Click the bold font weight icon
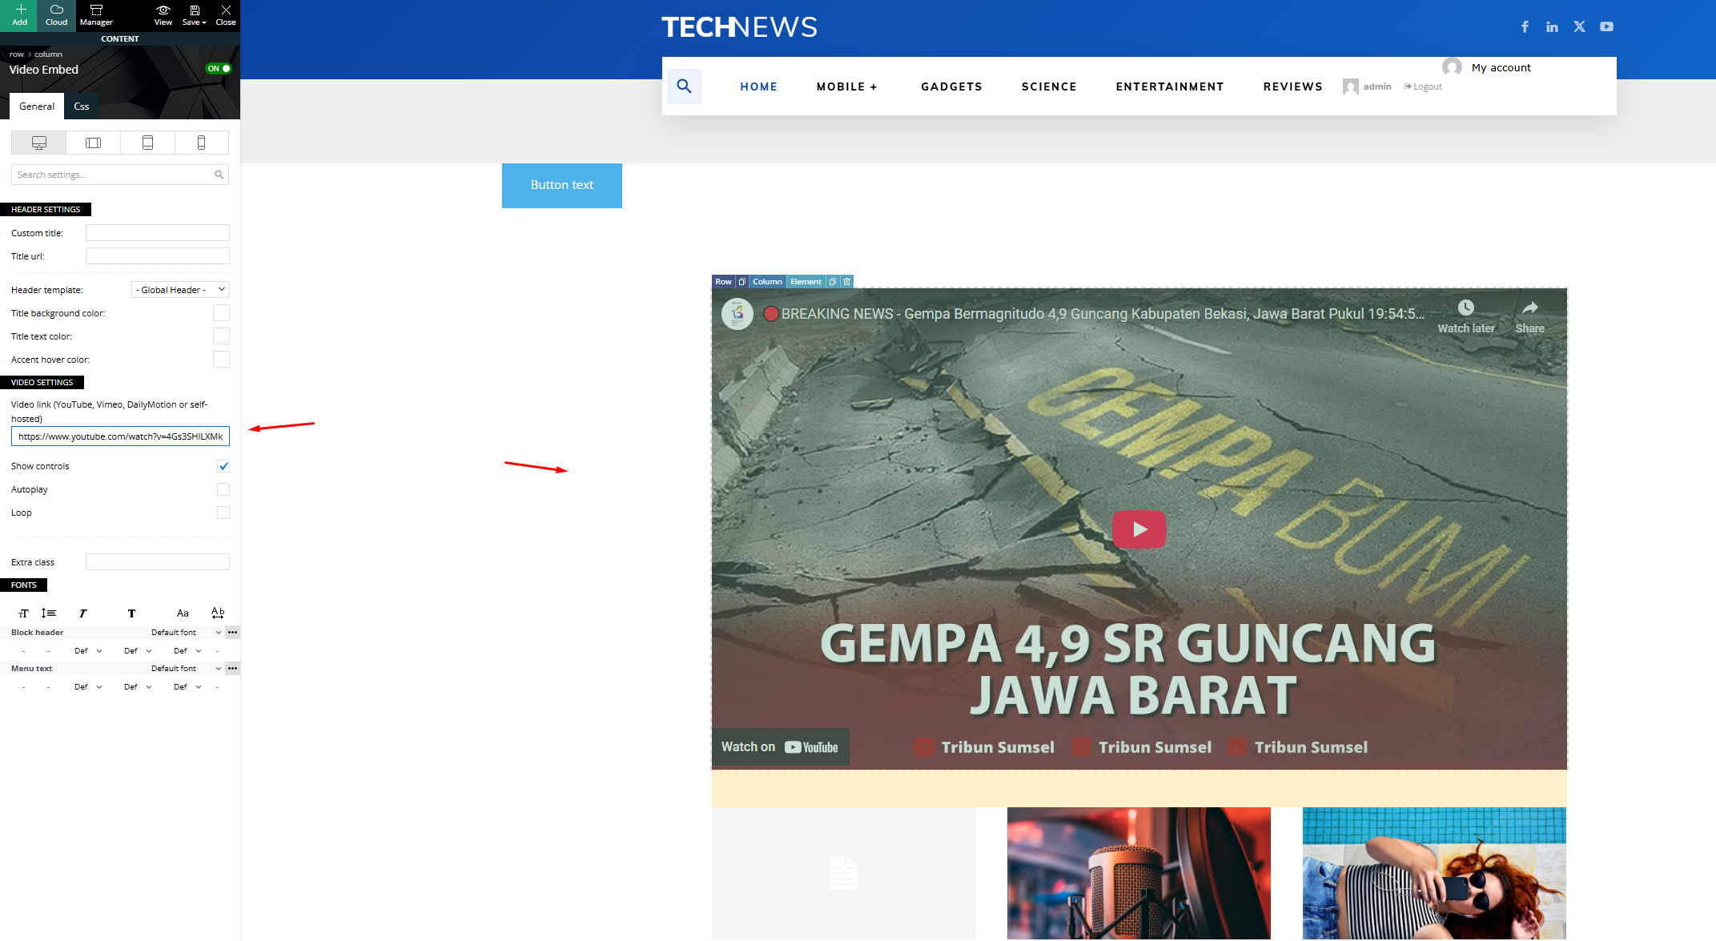 pyautogui.click(x=131, y=613)
